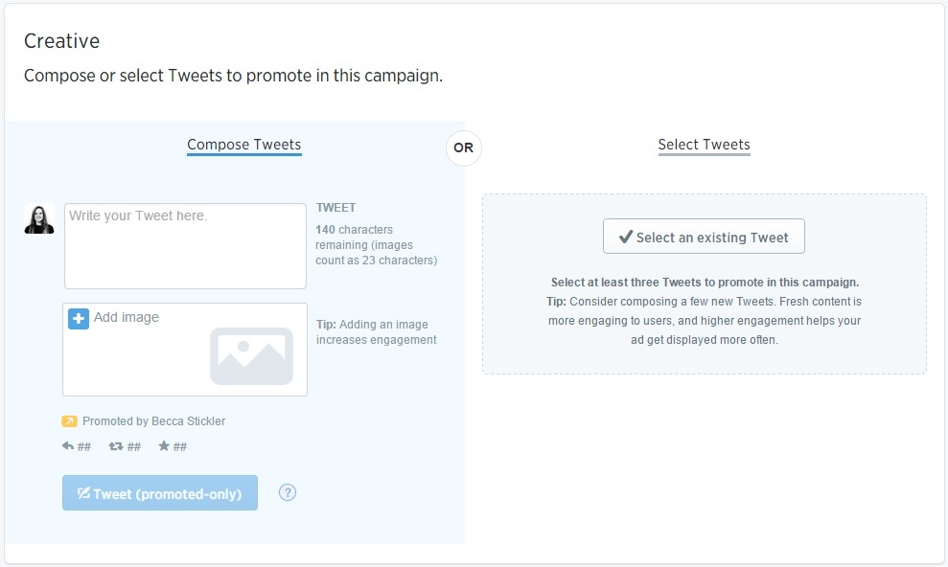Screen dimensions: 948x567
Task: Click the OR circle divider
Action: click(x=464, y=147)
